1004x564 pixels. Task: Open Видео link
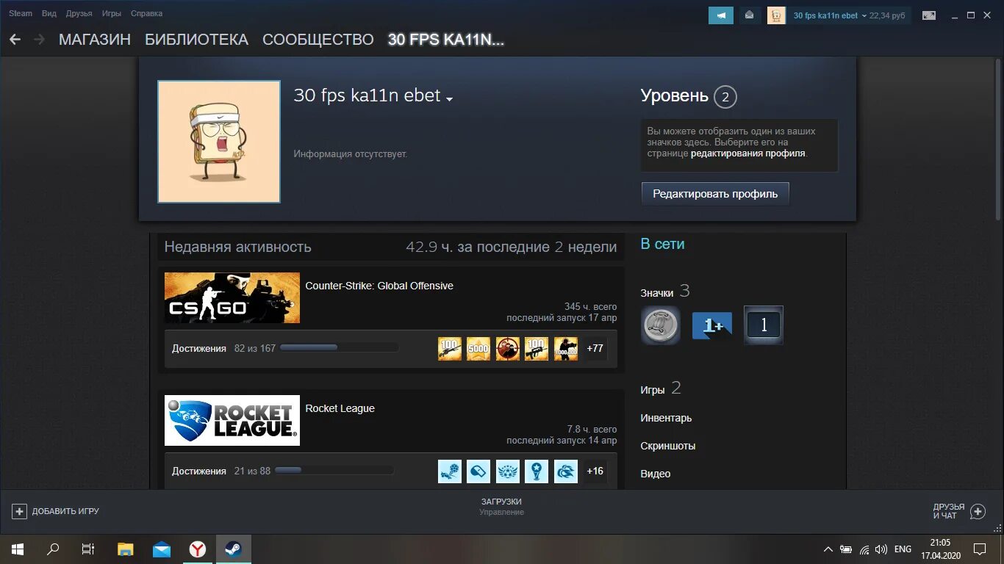pos(656,474)
